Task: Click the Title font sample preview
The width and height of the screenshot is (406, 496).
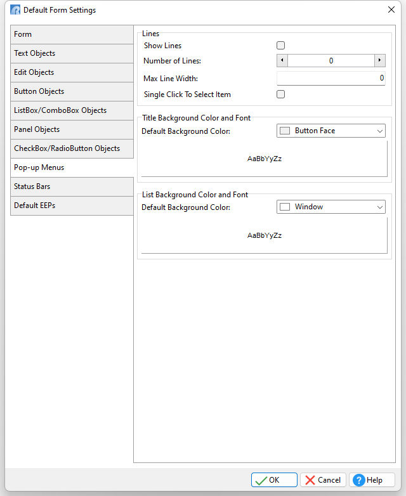Action: pyautogui.click(x=265, y=159)
